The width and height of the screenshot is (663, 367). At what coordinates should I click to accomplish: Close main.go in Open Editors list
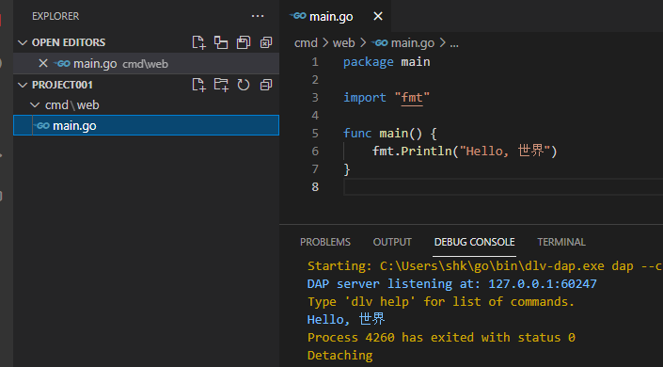[x=43, y=63]
